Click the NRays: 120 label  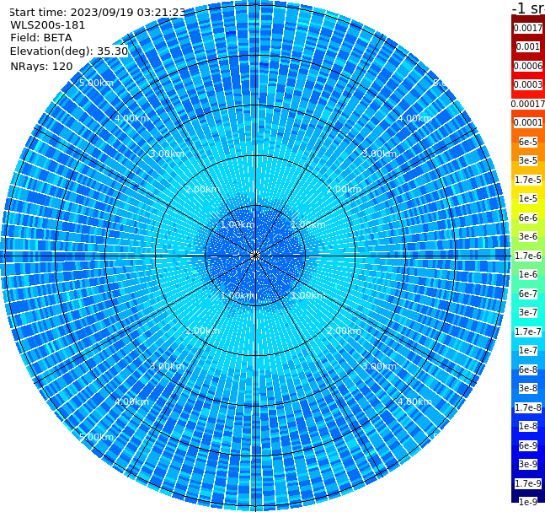pos(41,66)
